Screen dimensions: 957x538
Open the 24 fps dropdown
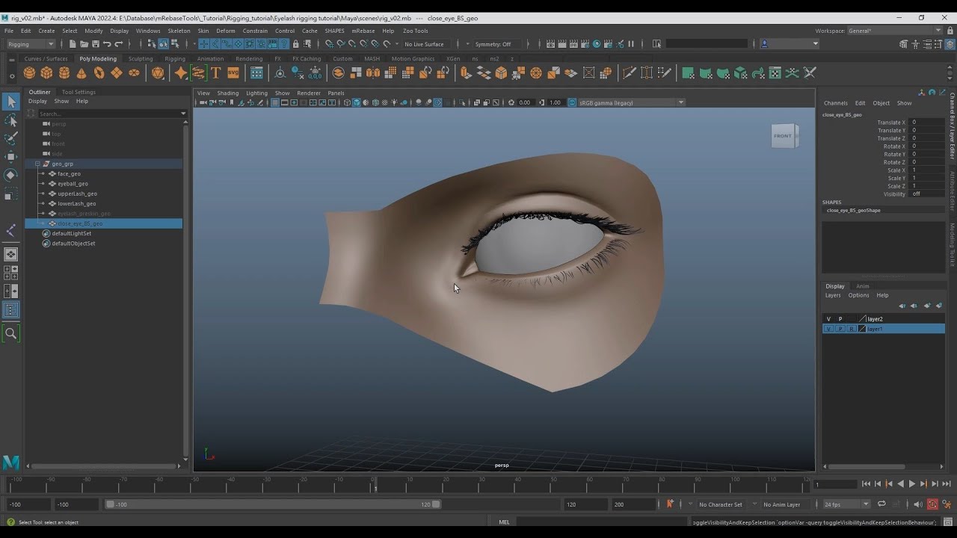click(846, 504)
